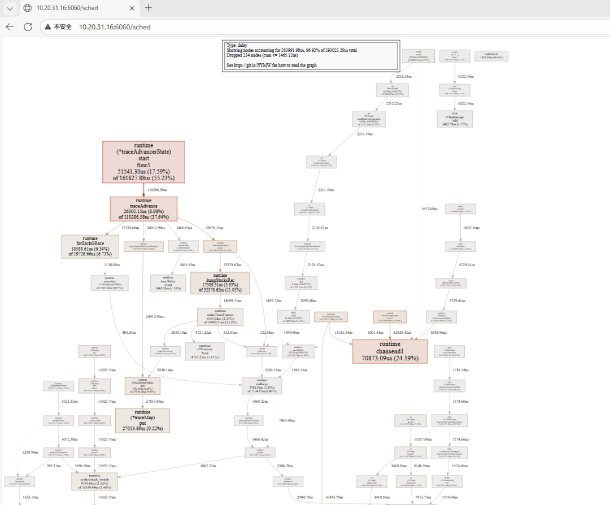Image resolution: width=610 pixels, height=505 pixels.
Task: Click edge label 5572.03us
Action: tap(429, 209)
